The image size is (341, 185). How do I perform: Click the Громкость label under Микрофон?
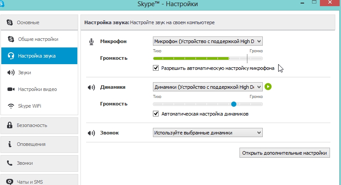pyautogui.click(x=114, y=58)
